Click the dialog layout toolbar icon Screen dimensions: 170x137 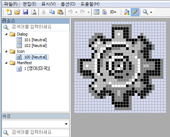(x=96, y=12)
